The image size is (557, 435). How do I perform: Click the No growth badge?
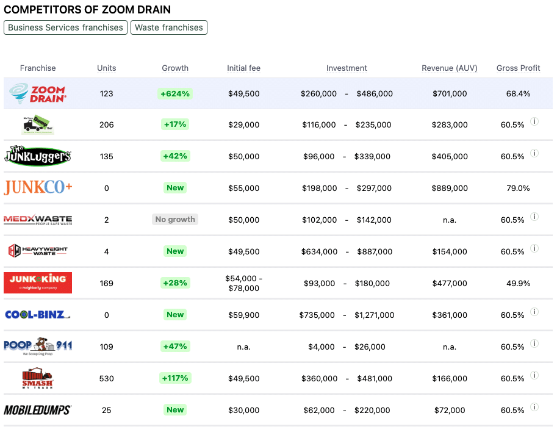tap(175, 220)
